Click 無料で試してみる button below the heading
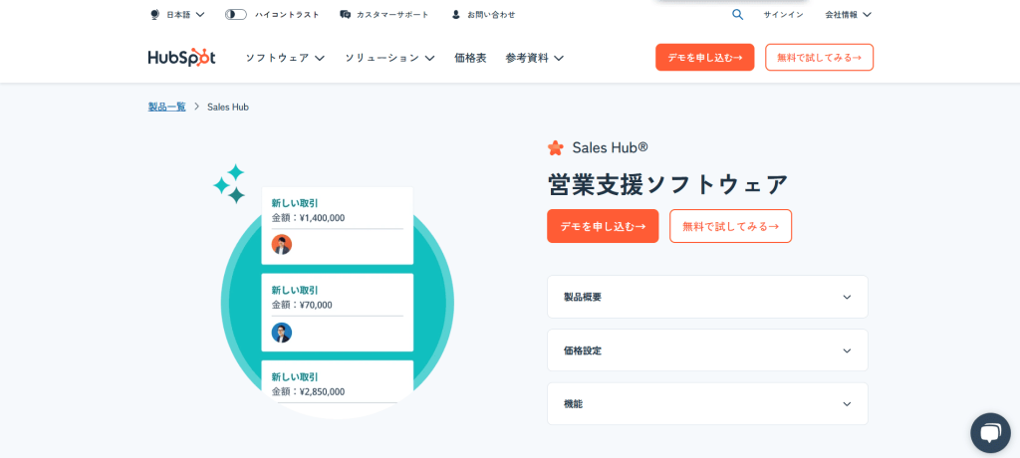This screenshot has height=458, width=1020. (x=730, y=226)
